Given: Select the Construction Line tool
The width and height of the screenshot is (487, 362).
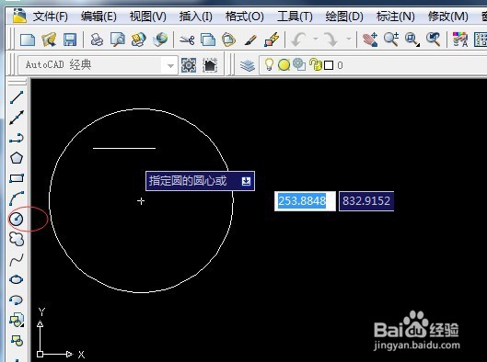Looking at the screenshot, I should point(17,118).
